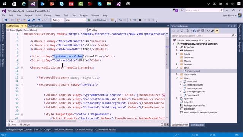Open Diagnostic Tools side tab
Viewport: 243px width, 137px height.
pyautogui.click(x=240, y=32)
